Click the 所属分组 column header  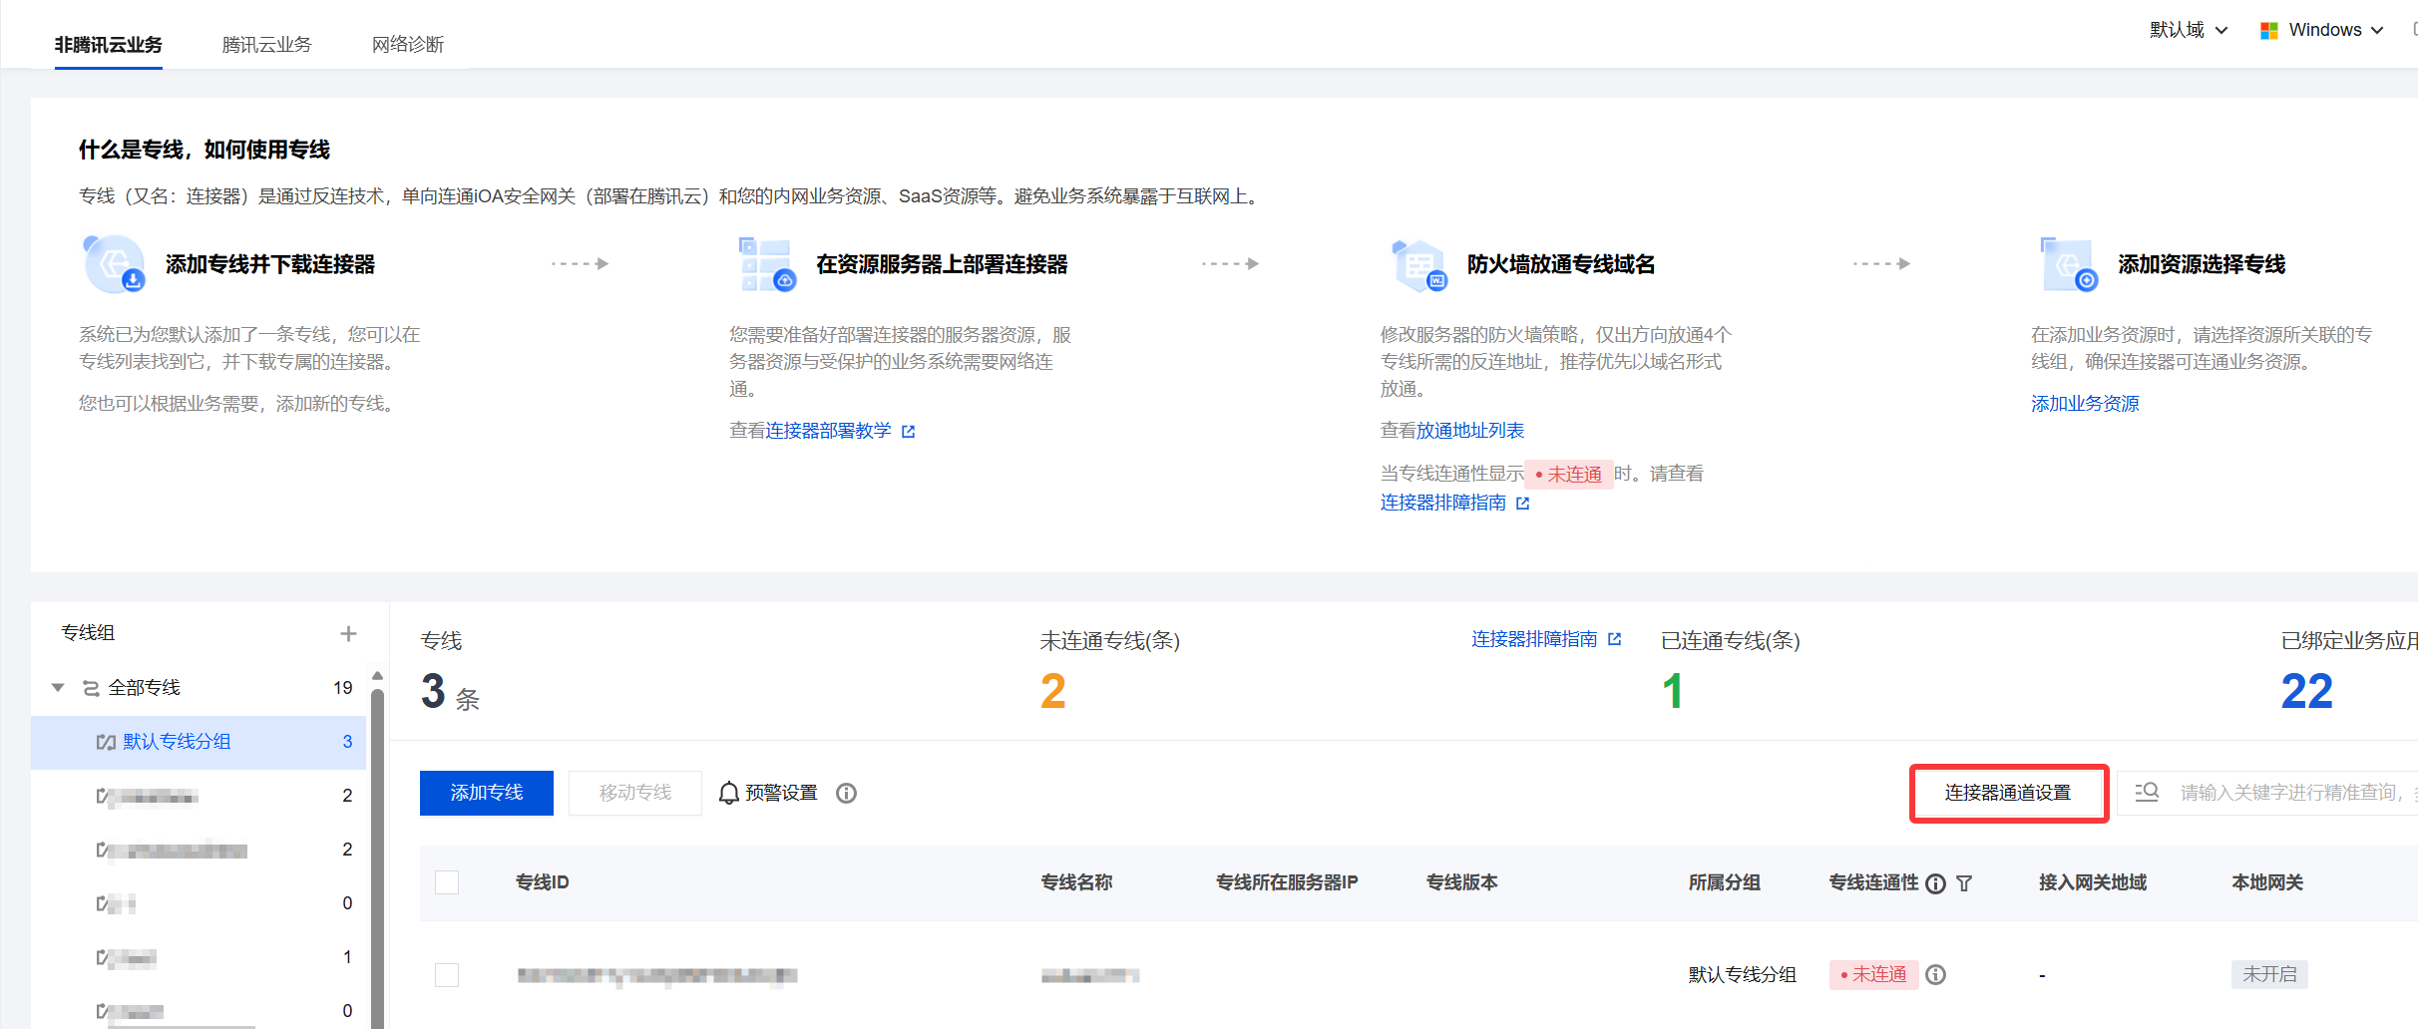point(1724,882)
